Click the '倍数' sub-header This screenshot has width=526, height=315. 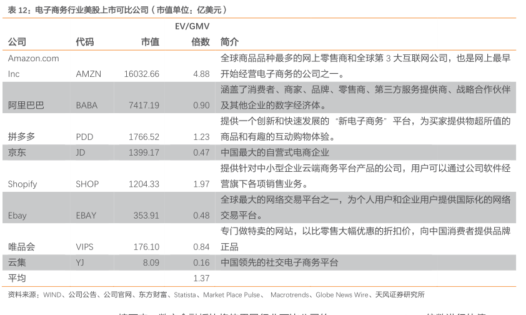(201, 42)
